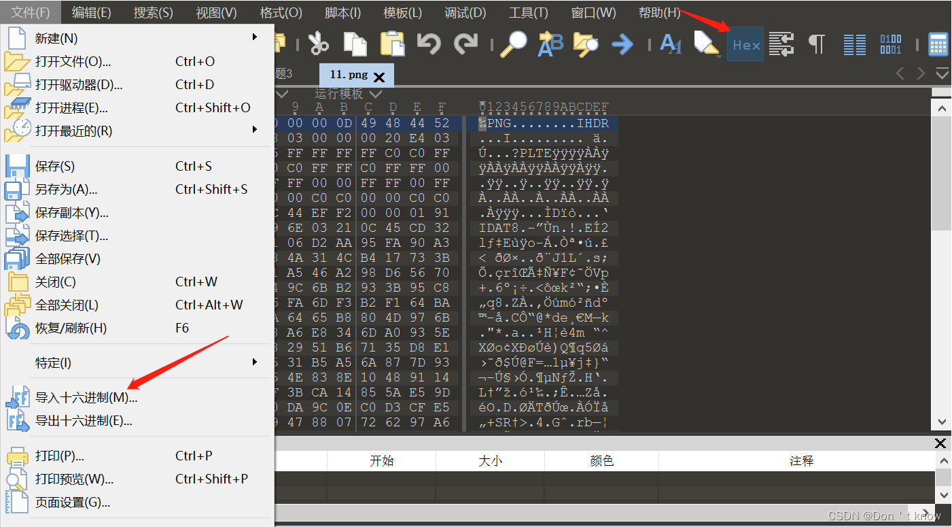This screenshot has height=527, width=952.
Task: Open the 窗口(W) menu
Action: pos(594,12)
